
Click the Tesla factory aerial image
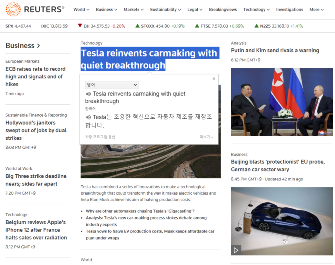click(x=150, y=161)
